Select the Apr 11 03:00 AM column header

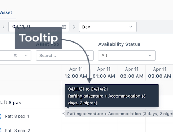(x=159, y=73)
